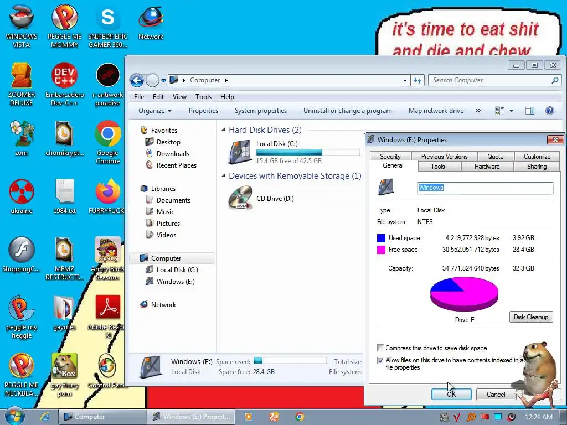Click the Local Disk (C:) usage bar
Screen dimensions: 567x425
(308, 153)
